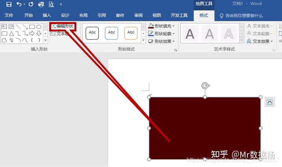Select the curve shape tool

click(25, 40)
